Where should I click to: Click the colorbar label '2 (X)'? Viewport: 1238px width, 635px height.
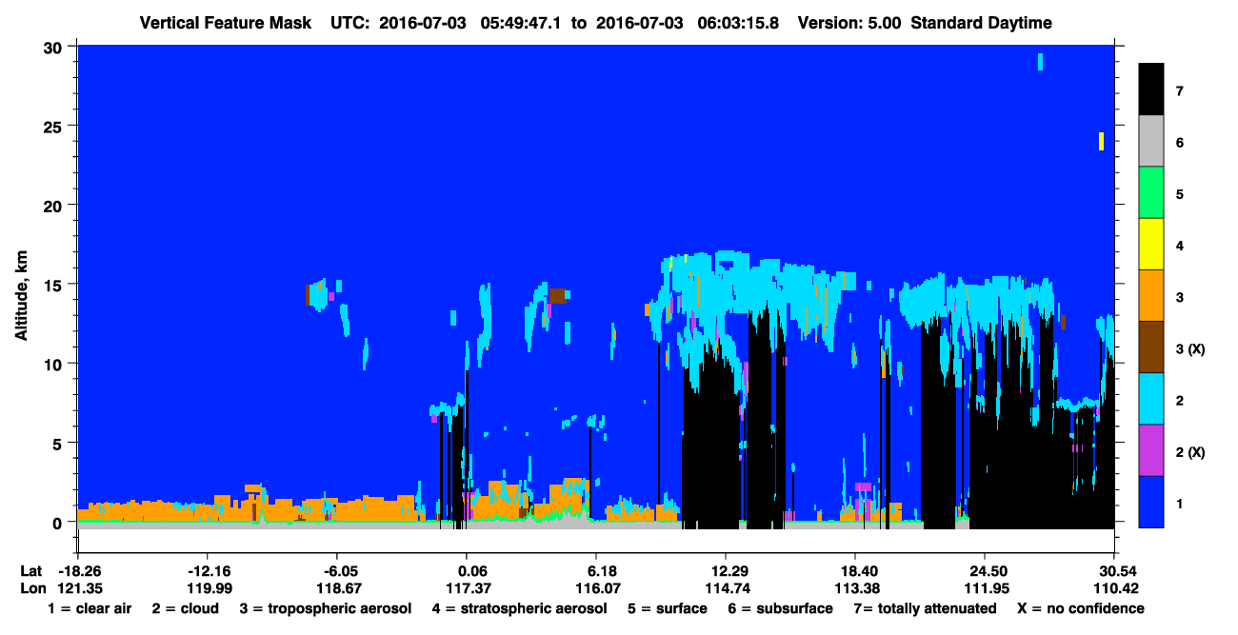1189,451
